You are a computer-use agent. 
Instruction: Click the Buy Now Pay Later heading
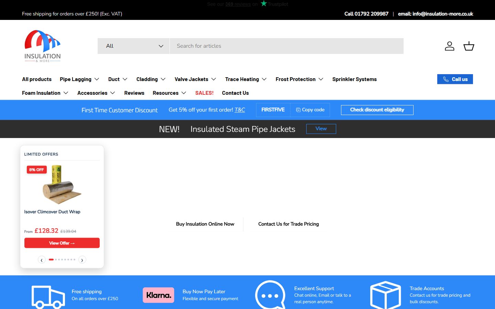point(204,291)
